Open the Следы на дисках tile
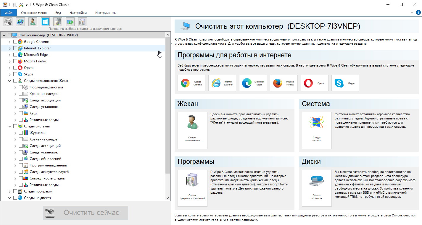This screenshot has height=225, width=422. (317, 188)
